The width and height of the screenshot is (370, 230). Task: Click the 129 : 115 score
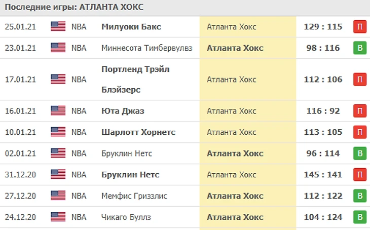point(323,27)
